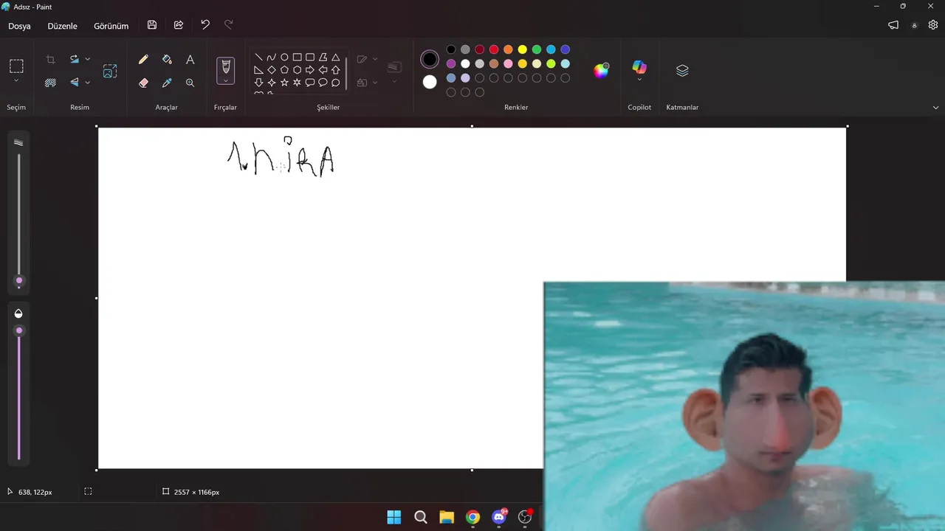
Task: Click the Save icon
Action: [x=152, y=25]
